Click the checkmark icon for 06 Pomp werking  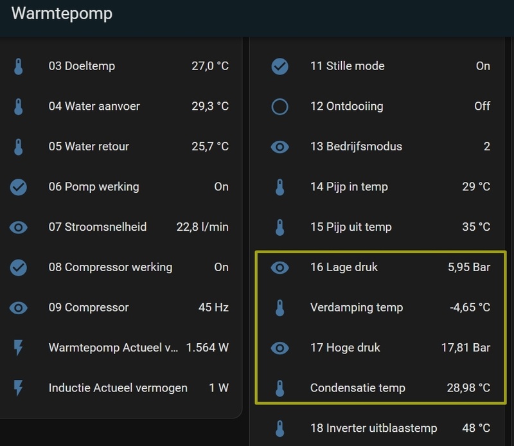point(19,187)
